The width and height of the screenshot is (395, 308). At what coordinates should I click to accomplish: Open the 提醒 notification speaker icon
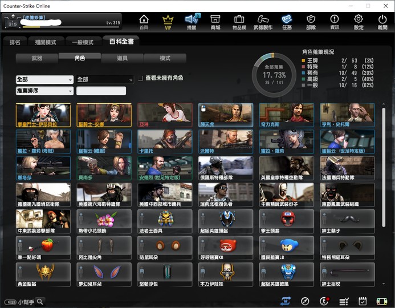[x=192, y=22]
